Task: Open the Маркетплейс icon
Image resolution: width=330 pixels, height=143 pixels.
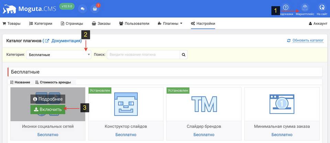Action: click(x=305, y=8)
